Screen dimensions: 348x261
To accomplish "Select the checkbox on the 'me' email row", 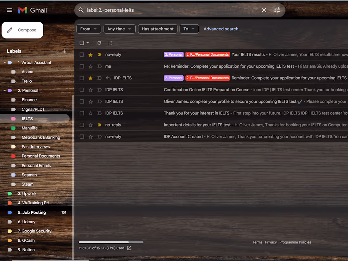I will pyautogui.click(x=82, y=66).
